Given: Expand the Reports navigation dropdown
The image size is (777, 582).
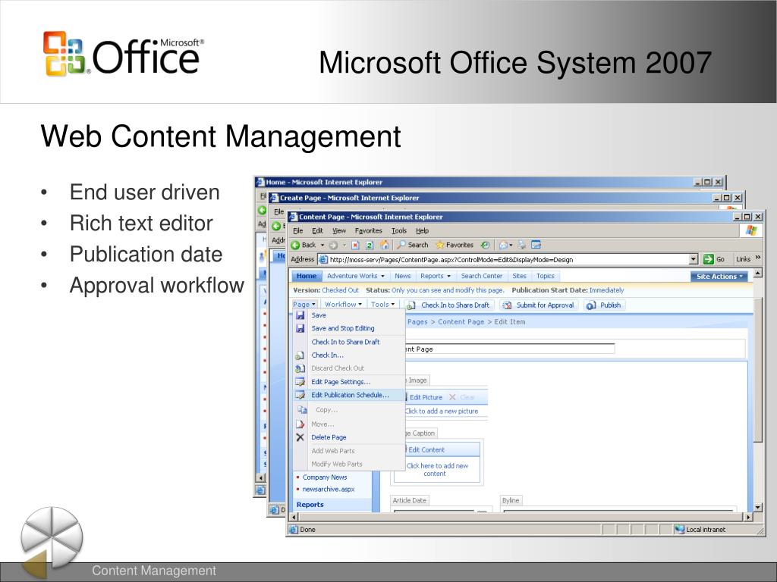Looking at the screenshot, I should pos(449,276).
